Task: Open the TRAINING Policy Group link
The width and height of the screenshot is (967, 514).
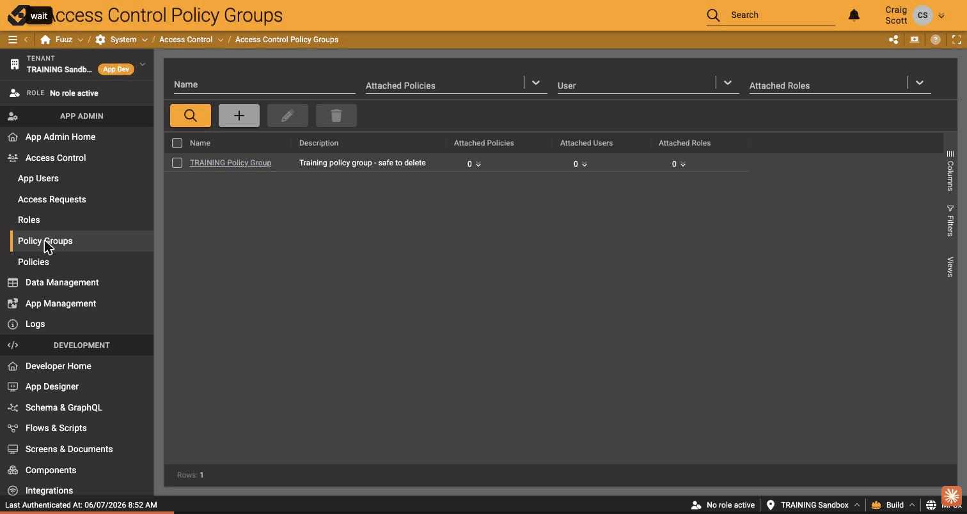Action: 230,163
